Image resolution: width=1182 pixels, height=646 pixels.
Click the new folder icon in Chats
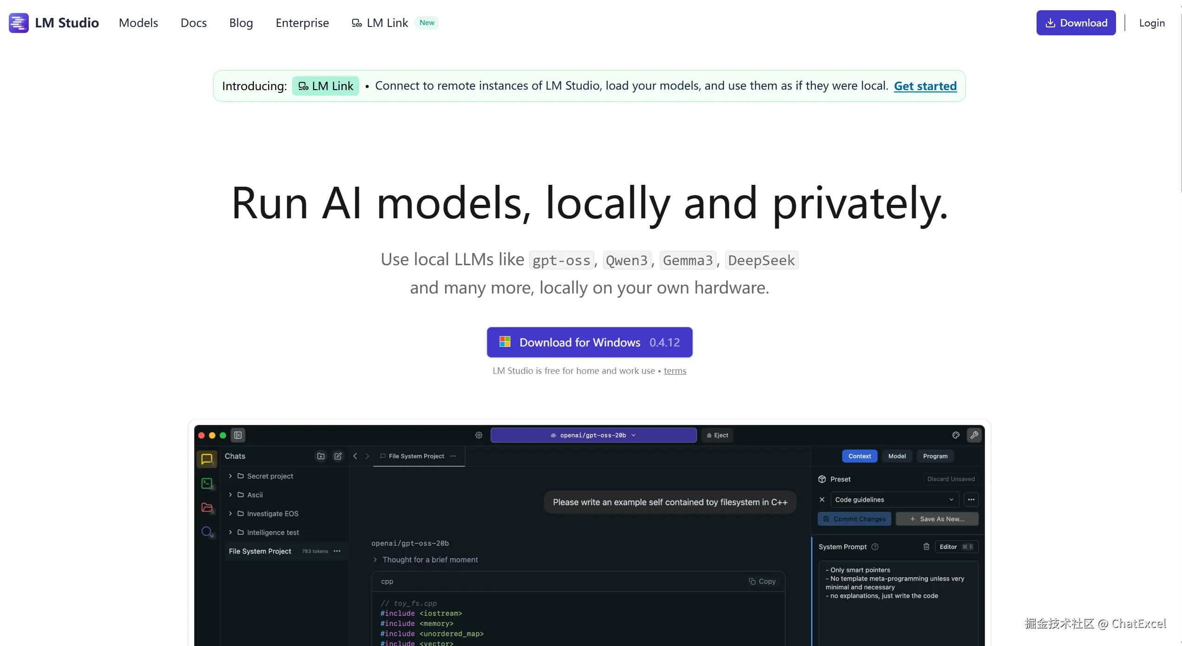(x=321, y=456)
